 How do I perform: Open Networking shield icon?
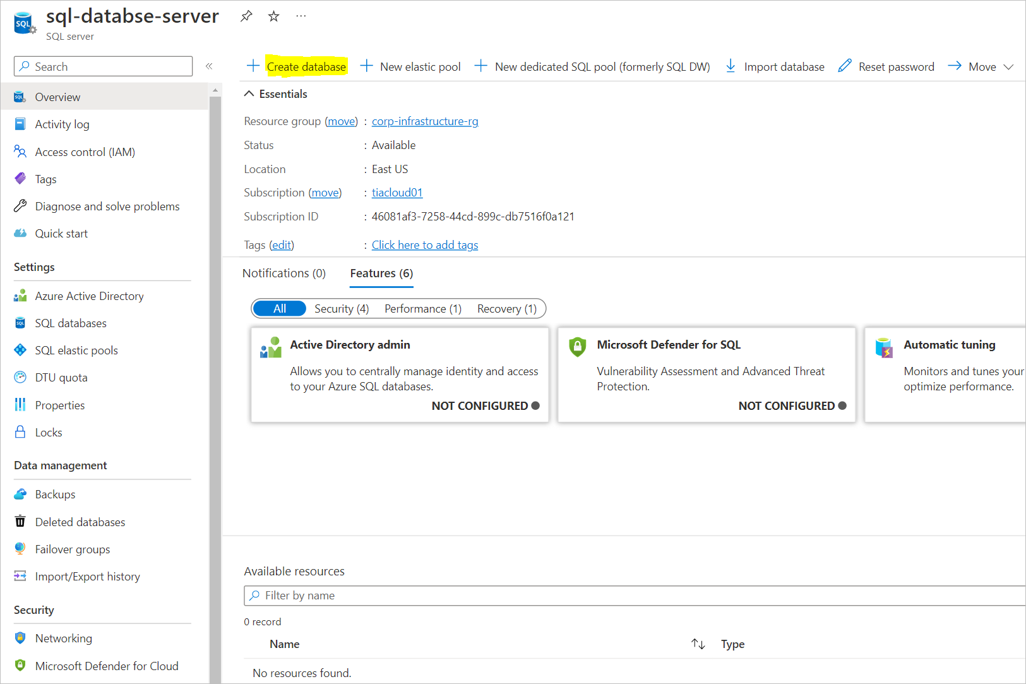20,638
